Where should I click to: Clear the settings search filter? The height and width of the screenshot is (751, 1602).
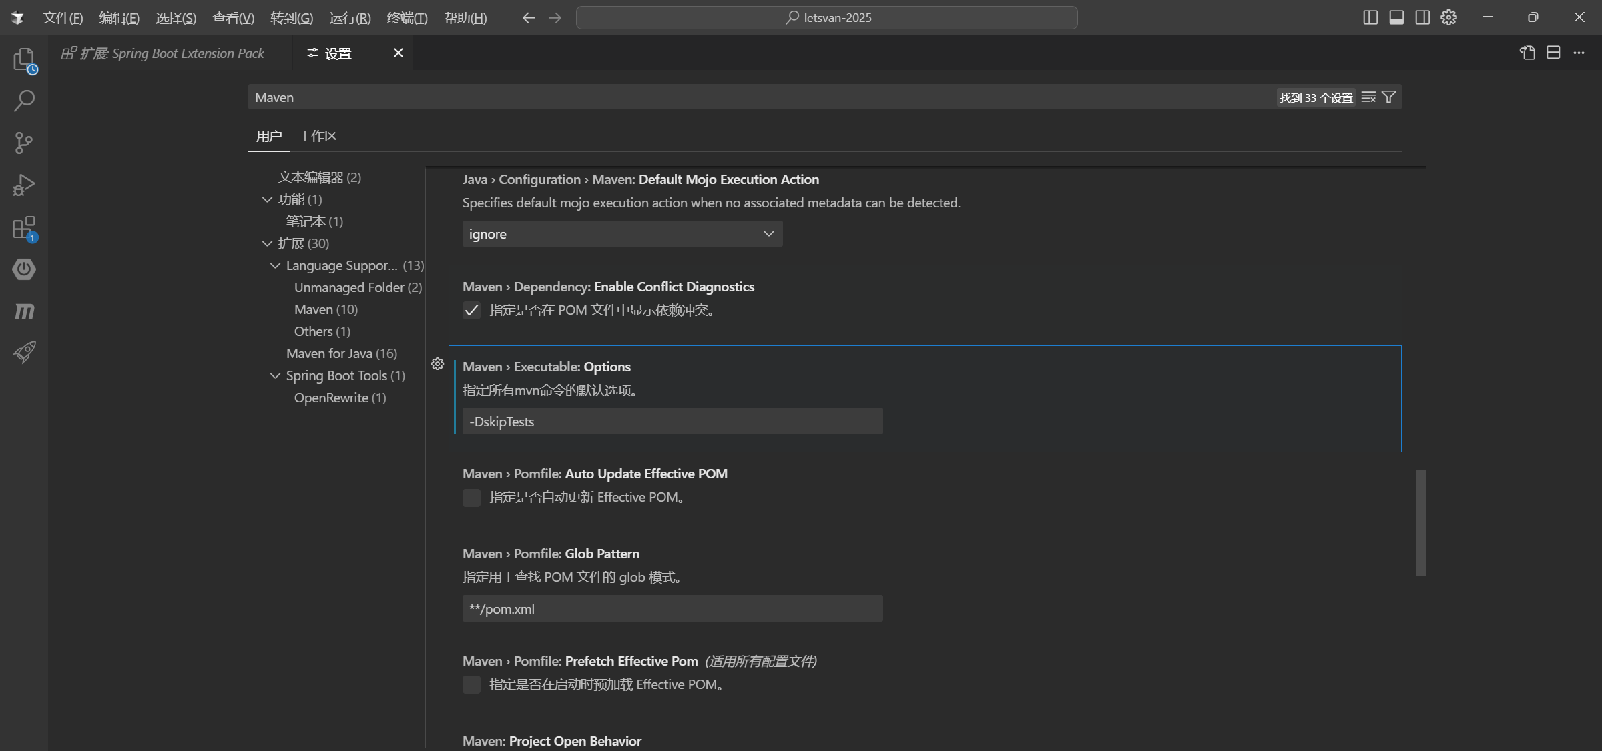point(1368,97)
